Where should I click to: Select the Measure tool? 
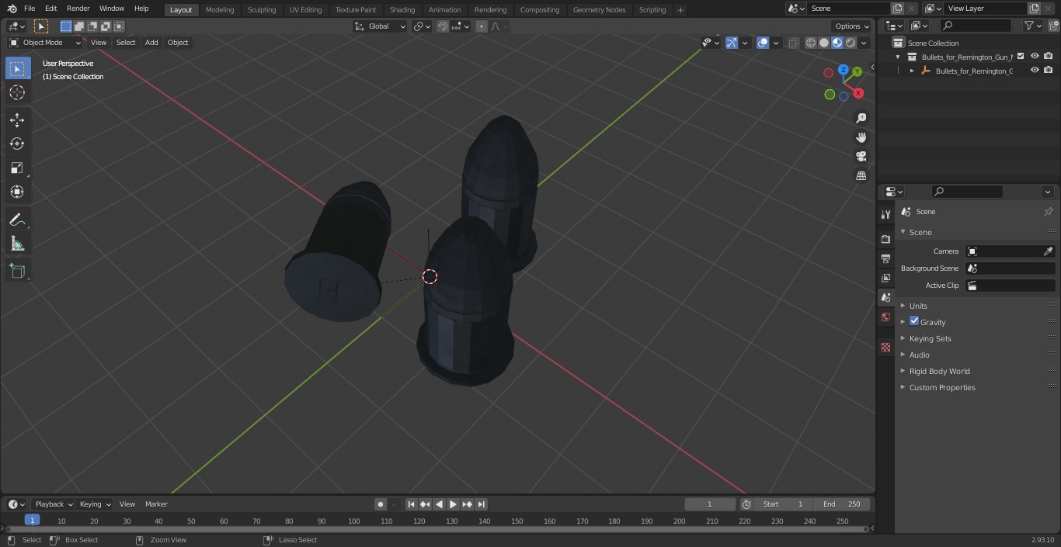(x=17, y=244)
